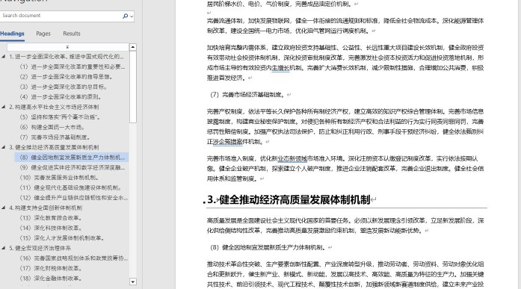Click paragraph starting 推动技术革命性突破
This screenshot has height=289, width=521.
tap(345, 274)
